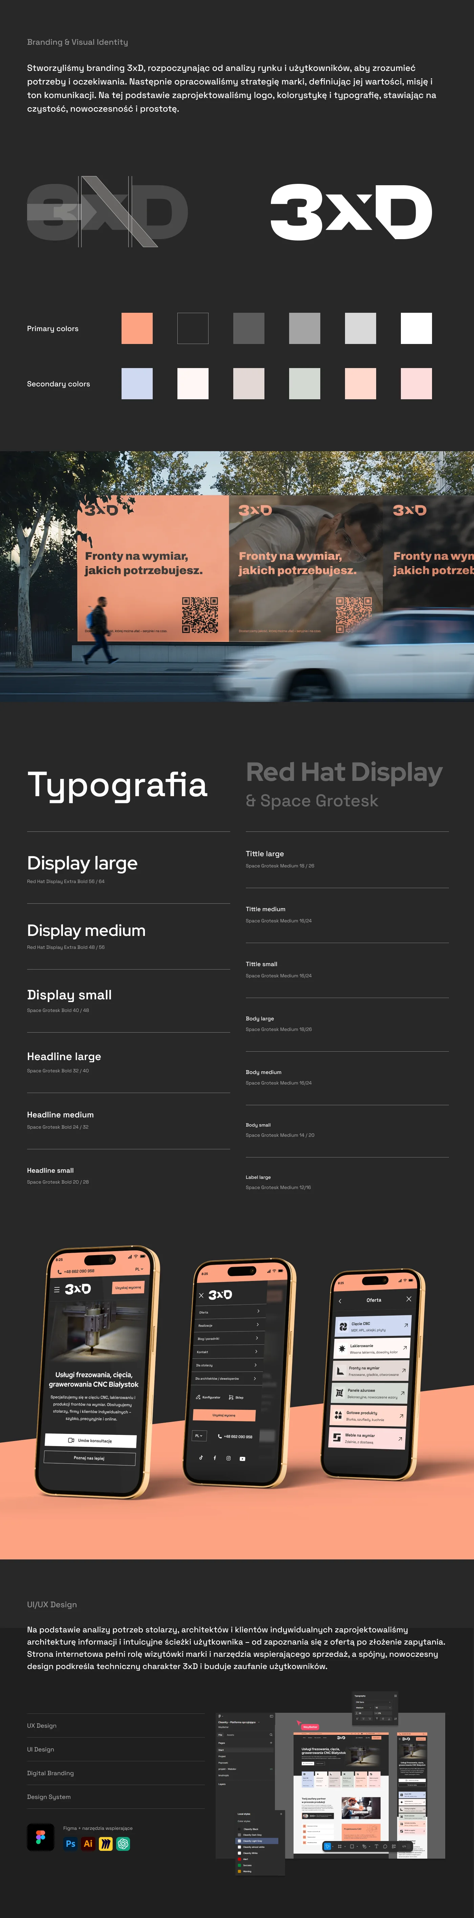Image resolution: width=474 pixels, height=1918 pixels.
Task: Click the Illustrator Ai icon
Action: click(88, 1844)
